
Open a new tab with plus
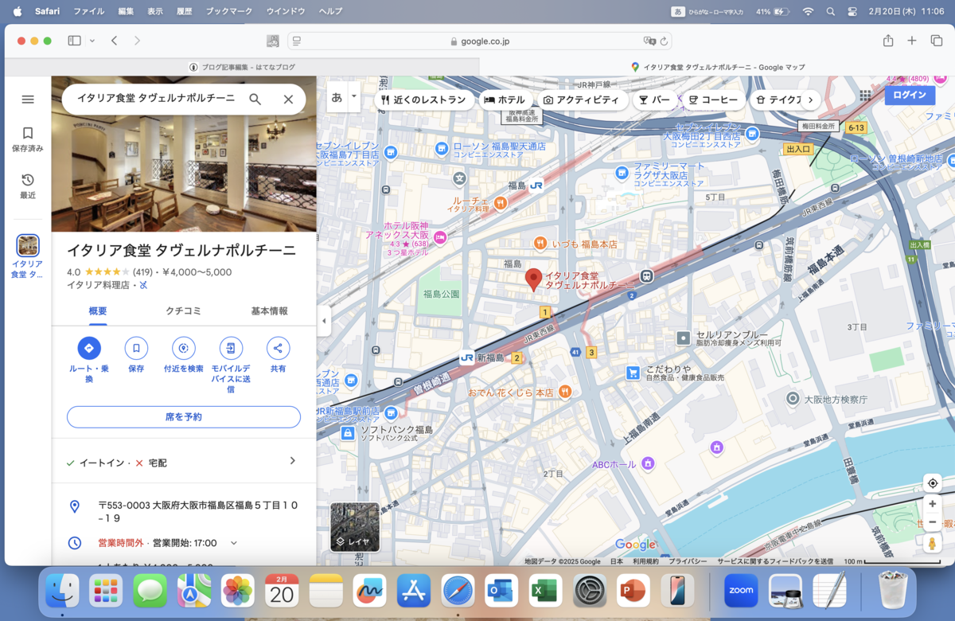tap(912, 41)
